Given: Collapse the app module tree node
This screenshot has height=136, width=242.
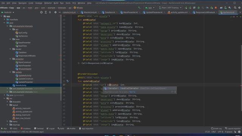Looking at the screenshot, I should [x=2, y=16].
